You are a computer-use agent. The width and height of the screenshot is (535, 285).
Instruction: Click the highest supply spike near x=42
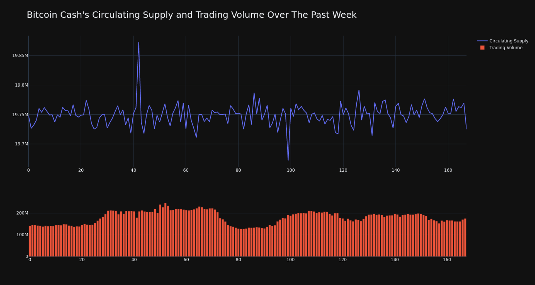pos(138,43)
